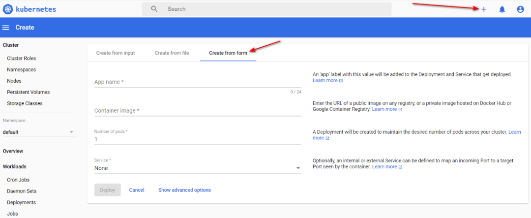Switch to Create from input tab
The image size is (531, 218).
coord(116,53)
